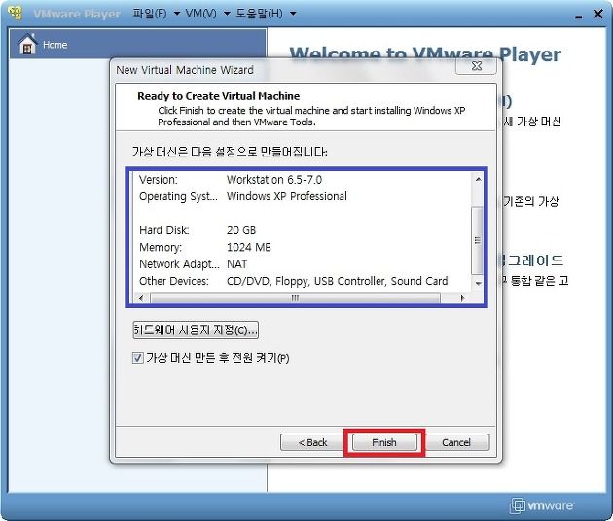Select the '1024 MB' memory value

click(249, 247)
